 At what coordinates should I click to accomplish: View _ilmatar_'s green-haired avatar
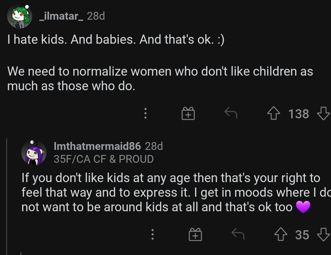[x=20, y=16]
